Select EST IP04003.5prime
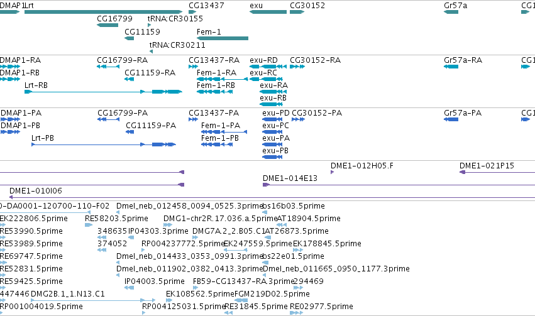 155,282
